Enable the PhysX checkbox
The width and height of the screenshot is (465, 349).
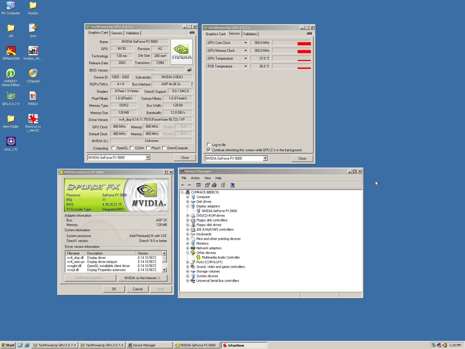[x=148, y=148]
